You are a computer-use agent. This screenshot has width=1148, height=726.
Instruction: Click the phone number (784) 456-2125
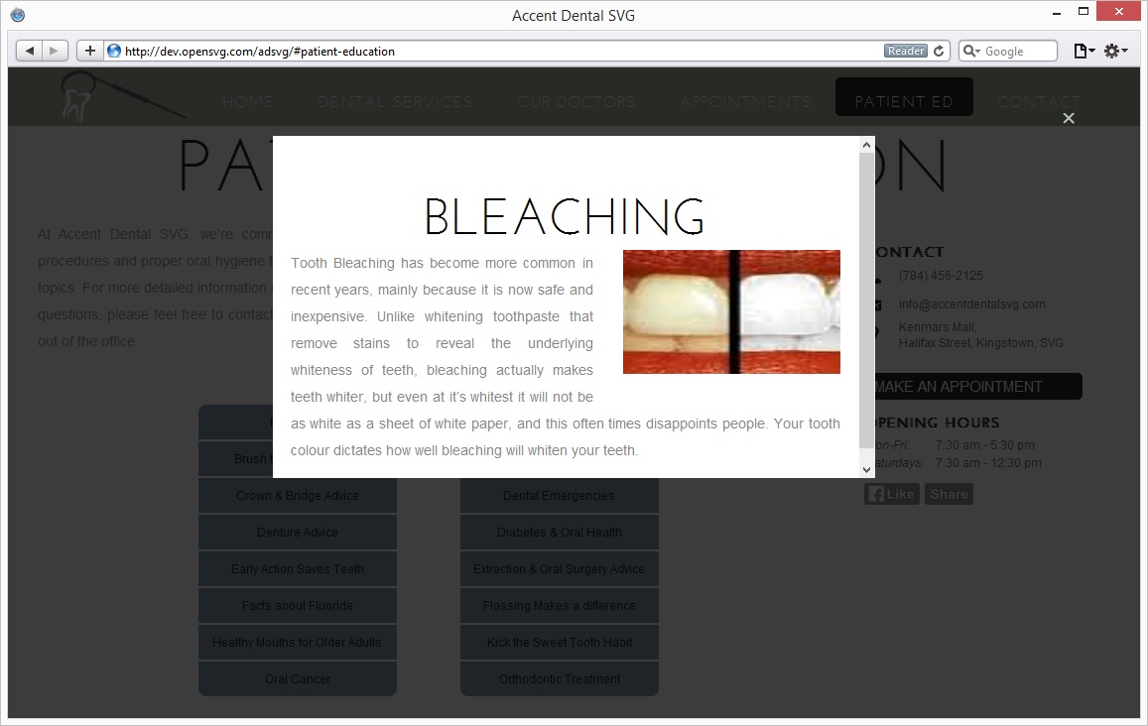pyautogui.click(x=941, y=275)
